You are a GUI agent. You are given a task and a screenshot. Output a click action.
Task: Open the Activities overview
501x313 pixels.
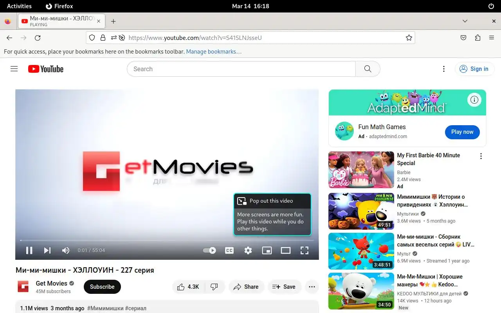pos(19,6)
